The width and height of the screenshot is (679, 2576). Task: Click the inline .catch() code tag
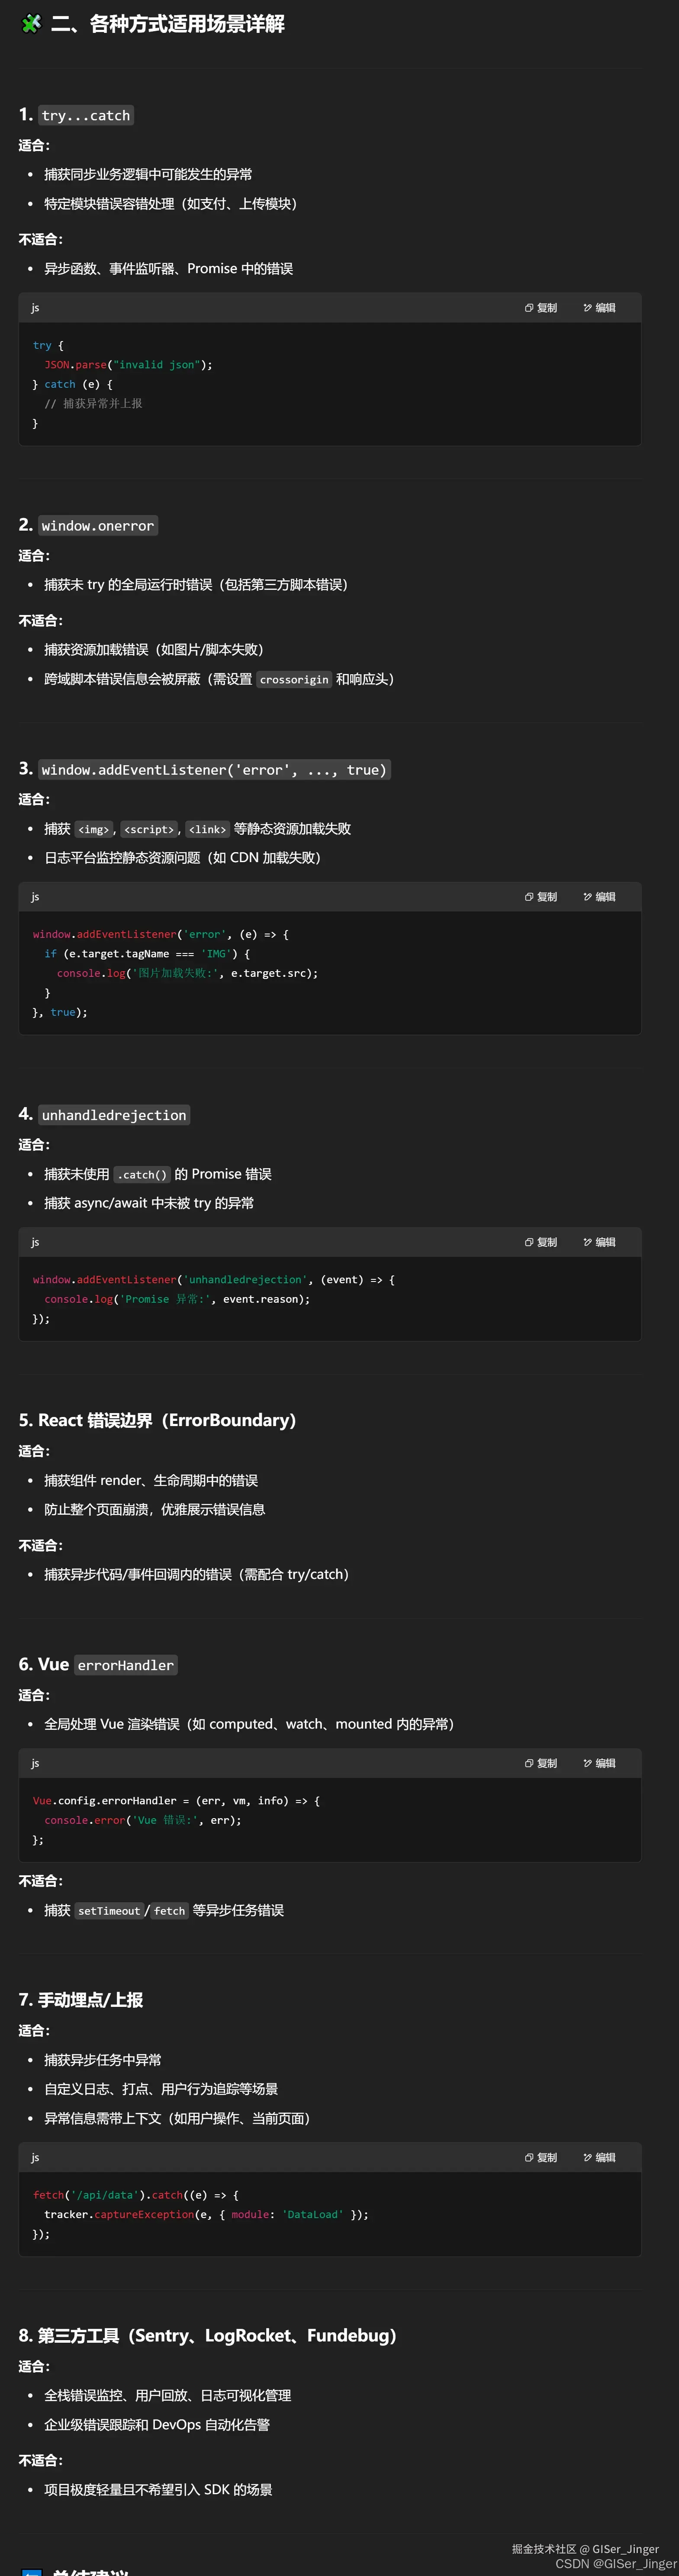pos(142,1175)
